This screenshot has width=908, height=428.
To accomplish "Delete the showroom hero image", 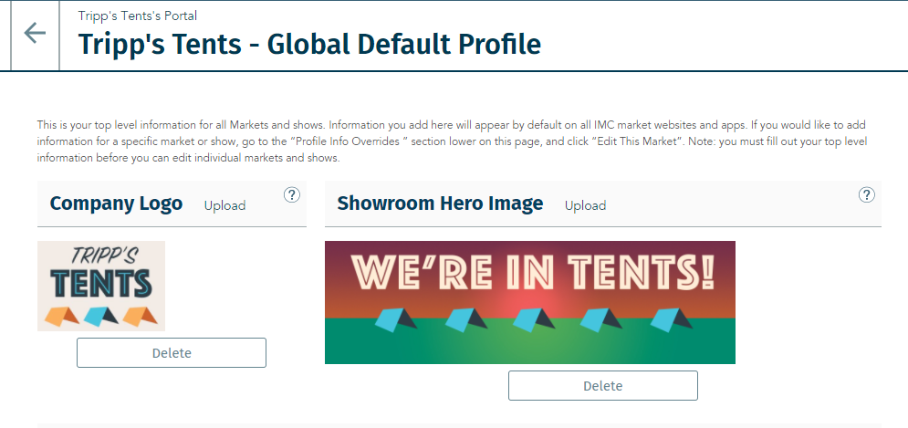I will coord(603,386).
